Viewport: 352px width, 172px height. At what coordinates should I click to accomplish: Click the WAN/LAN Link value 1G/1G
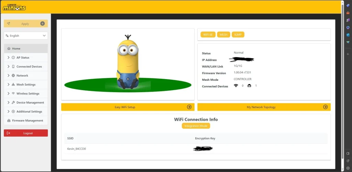pos(238,66)
